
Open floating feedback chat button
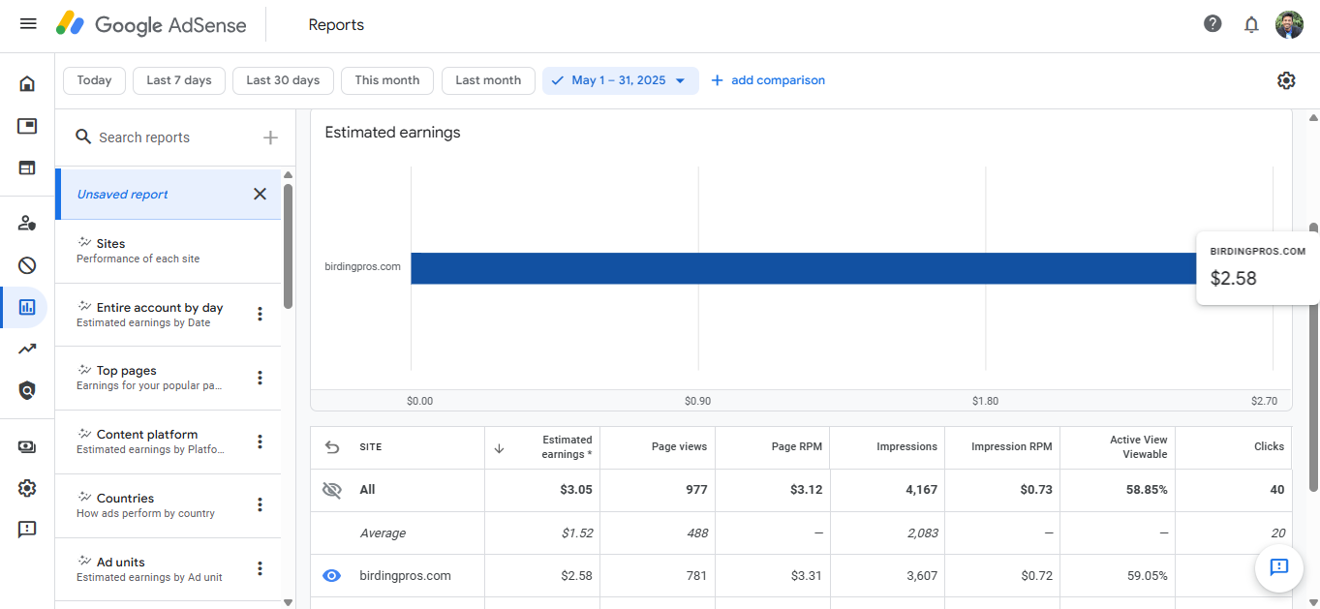point(1279,567)
